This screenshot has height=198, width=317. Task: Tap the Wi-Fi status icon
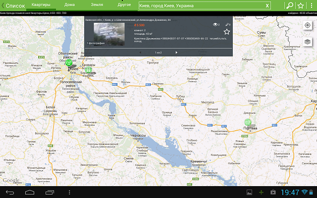(305, 192)
